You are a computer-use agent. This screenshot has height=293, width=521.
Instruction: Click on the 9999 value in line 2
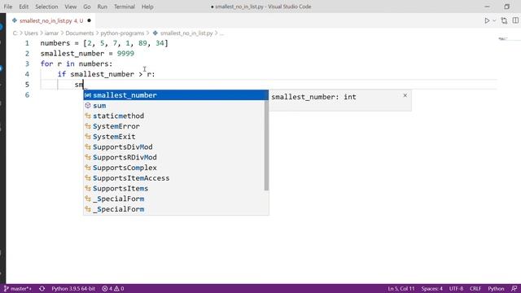click(125, 54)
